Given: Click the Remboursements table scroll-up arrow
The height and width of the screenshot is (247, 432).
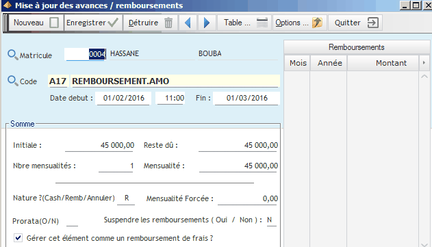Looking at the screenshot, I should tap(424, 77).
